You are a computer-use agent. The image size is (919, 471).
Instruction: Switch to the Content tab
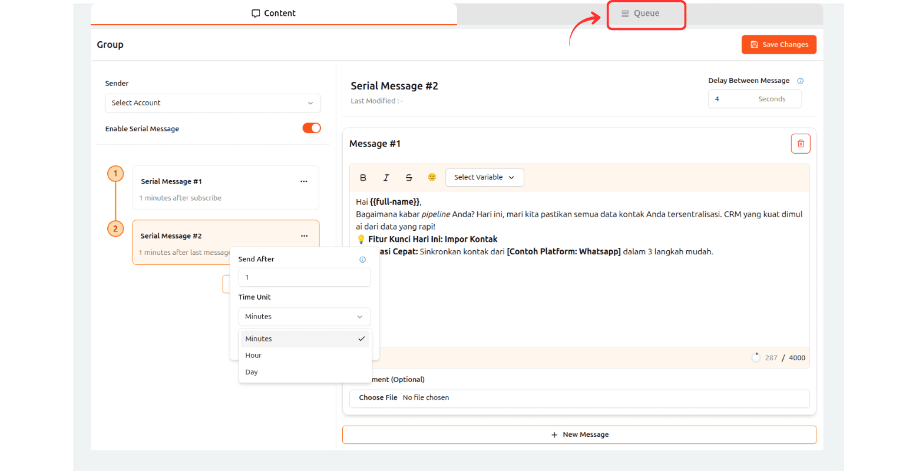274,14
